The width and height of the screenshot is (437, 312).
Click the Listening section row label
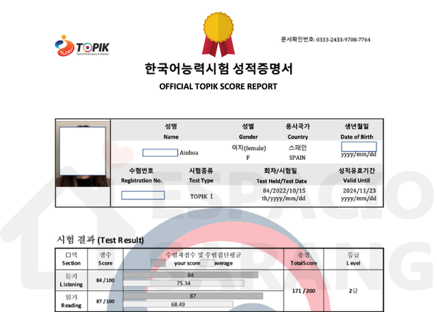pyautogui.click(x=71, y=280)
